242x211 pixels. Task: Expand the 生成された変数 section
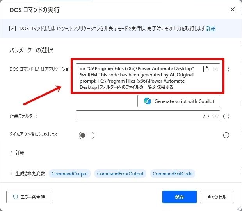pos(11,173)
